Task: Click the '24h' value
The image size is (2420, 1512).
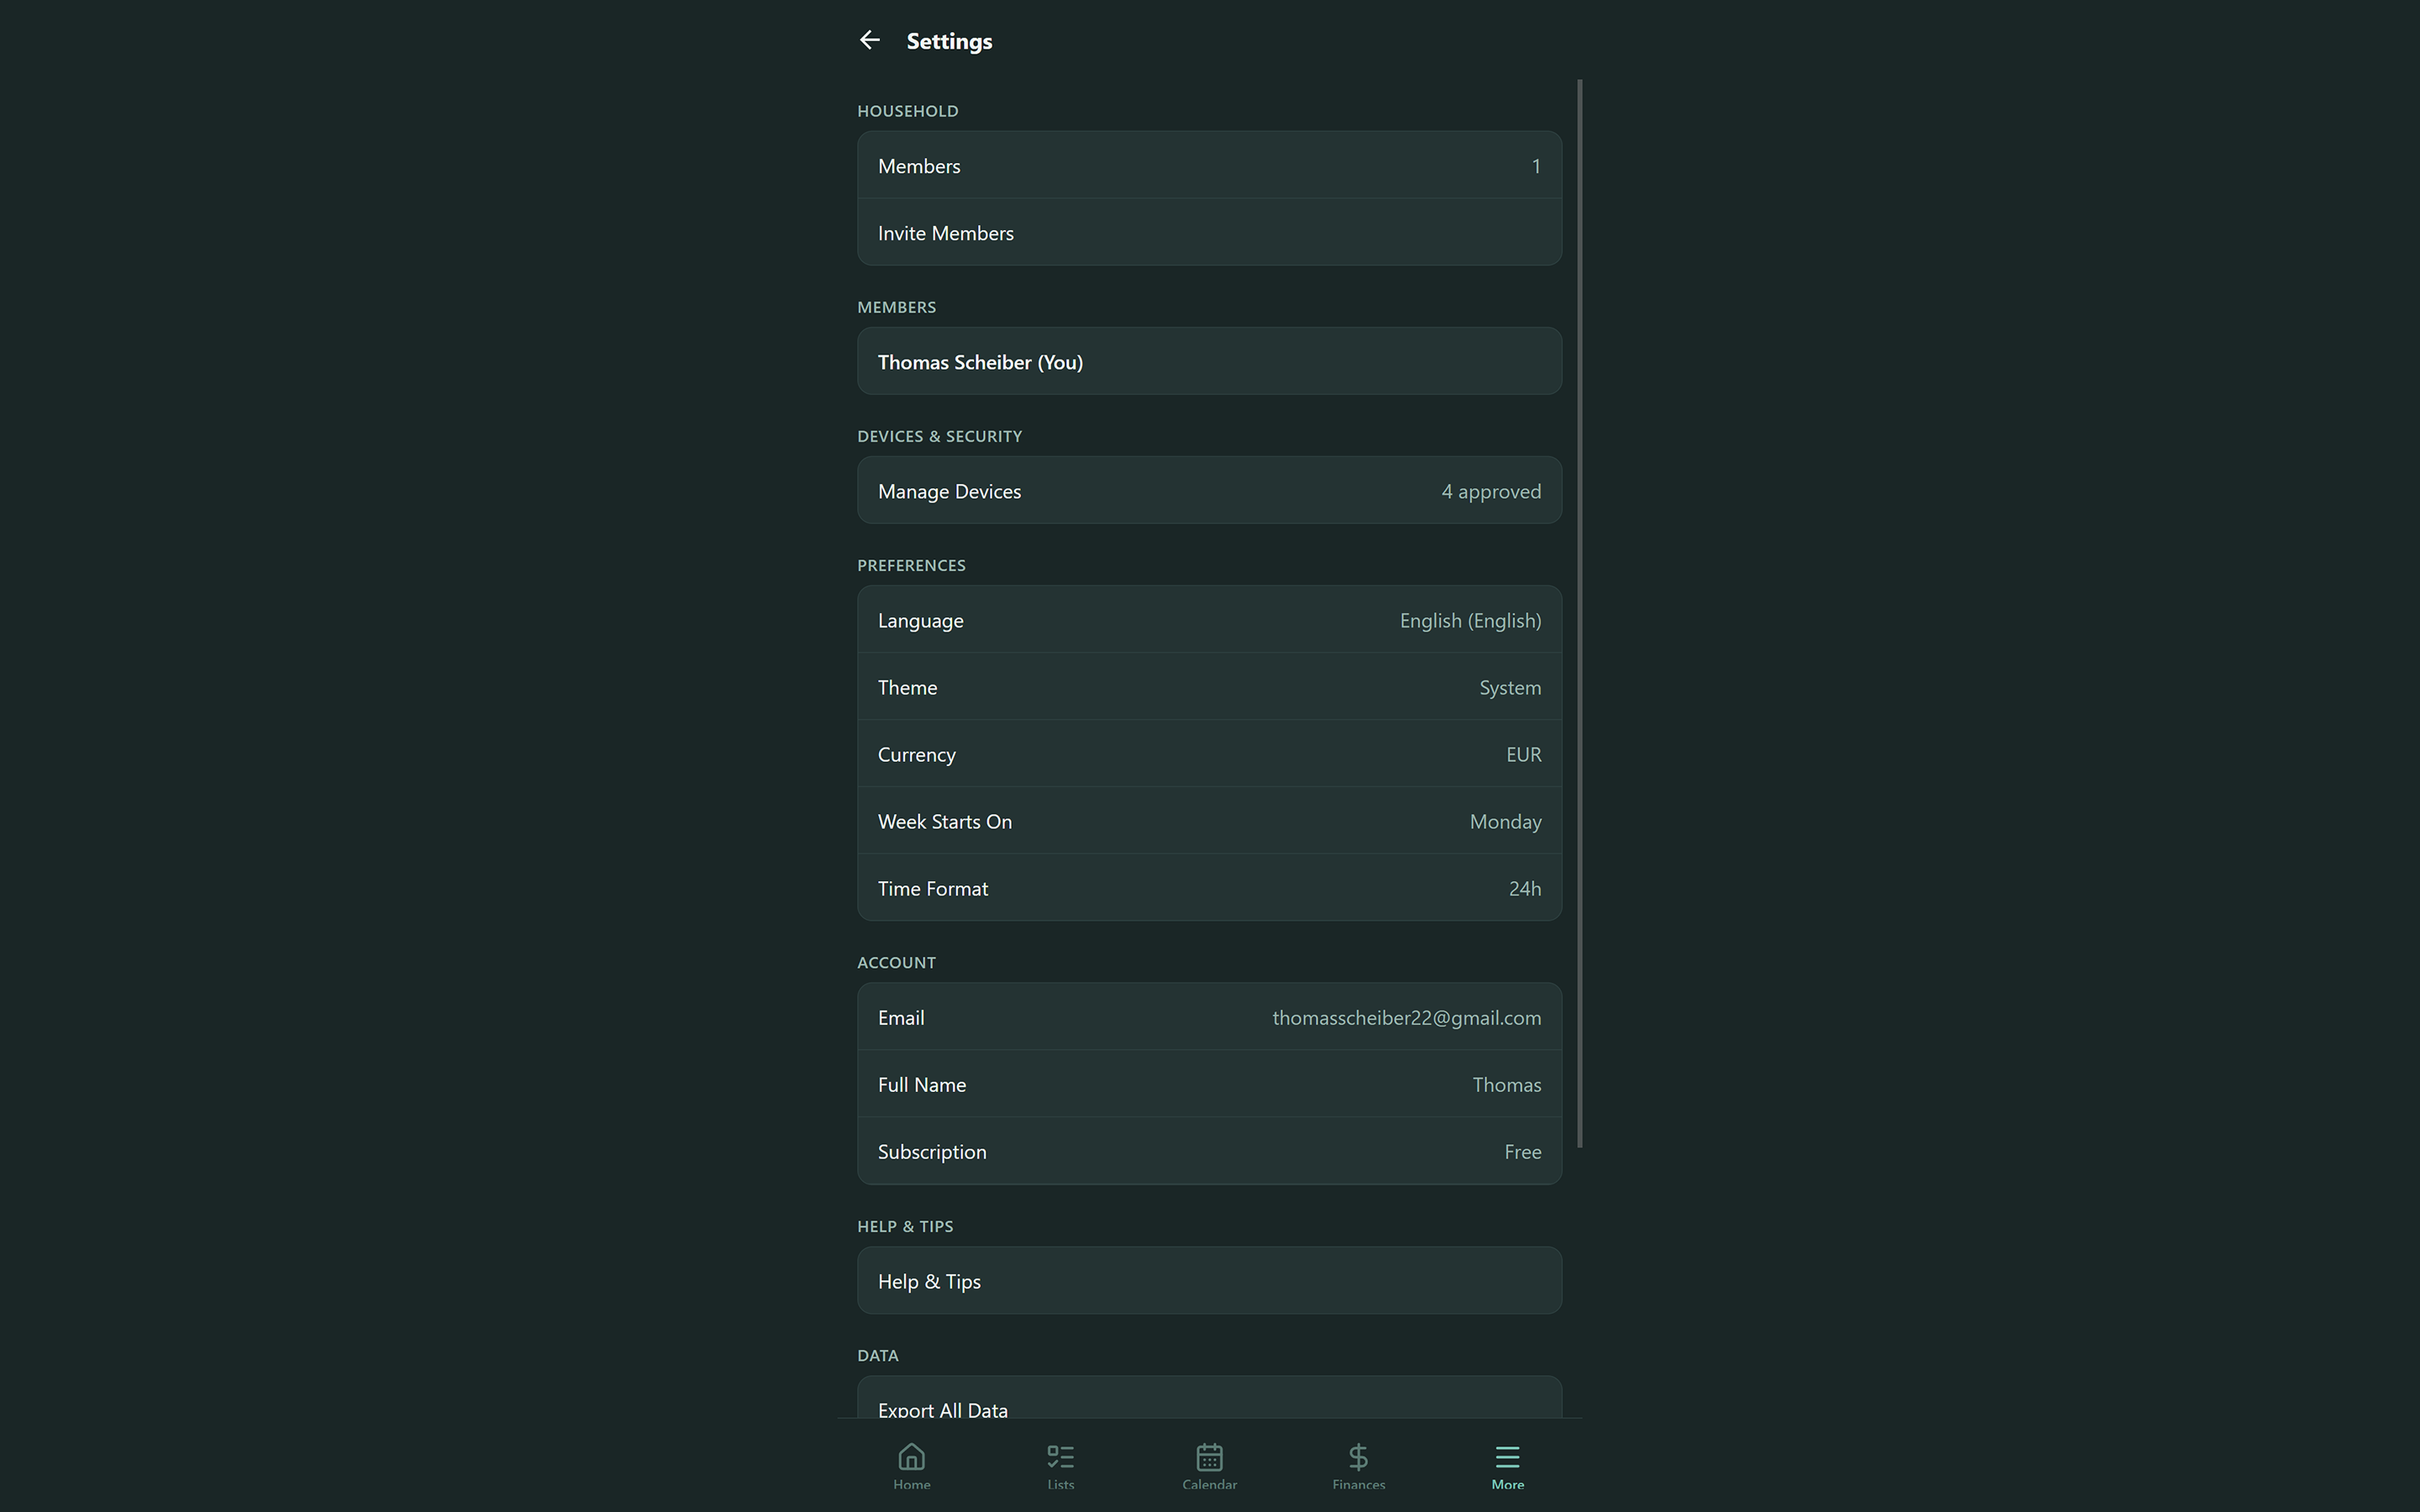Action: pyautogui.click(x=1524, y=888)
